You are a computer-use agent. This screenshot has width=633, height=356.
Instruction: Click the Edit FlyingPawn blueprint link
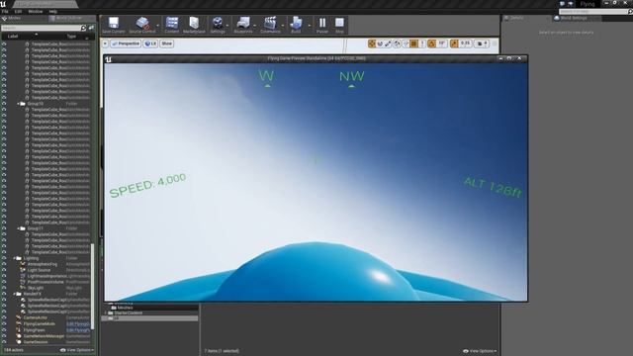coord(78,329)
